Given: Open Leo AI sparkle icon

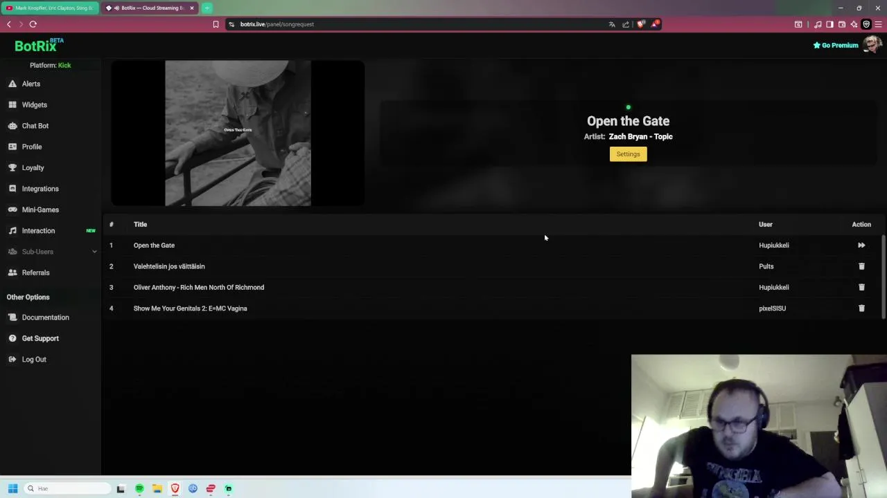Looking at the screenshot, I should point(854,24).
